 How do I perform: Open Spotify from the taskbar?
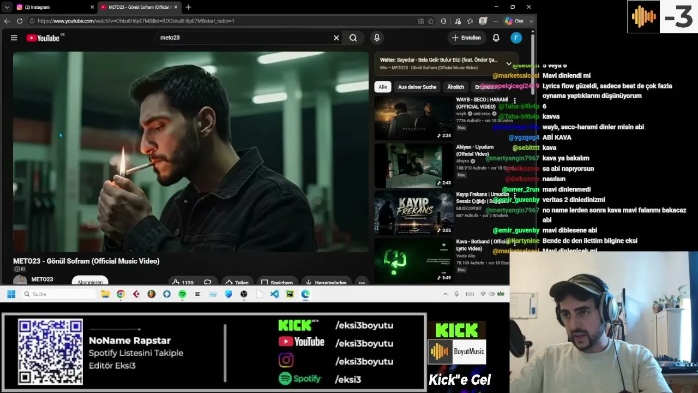tap(182, 294)
